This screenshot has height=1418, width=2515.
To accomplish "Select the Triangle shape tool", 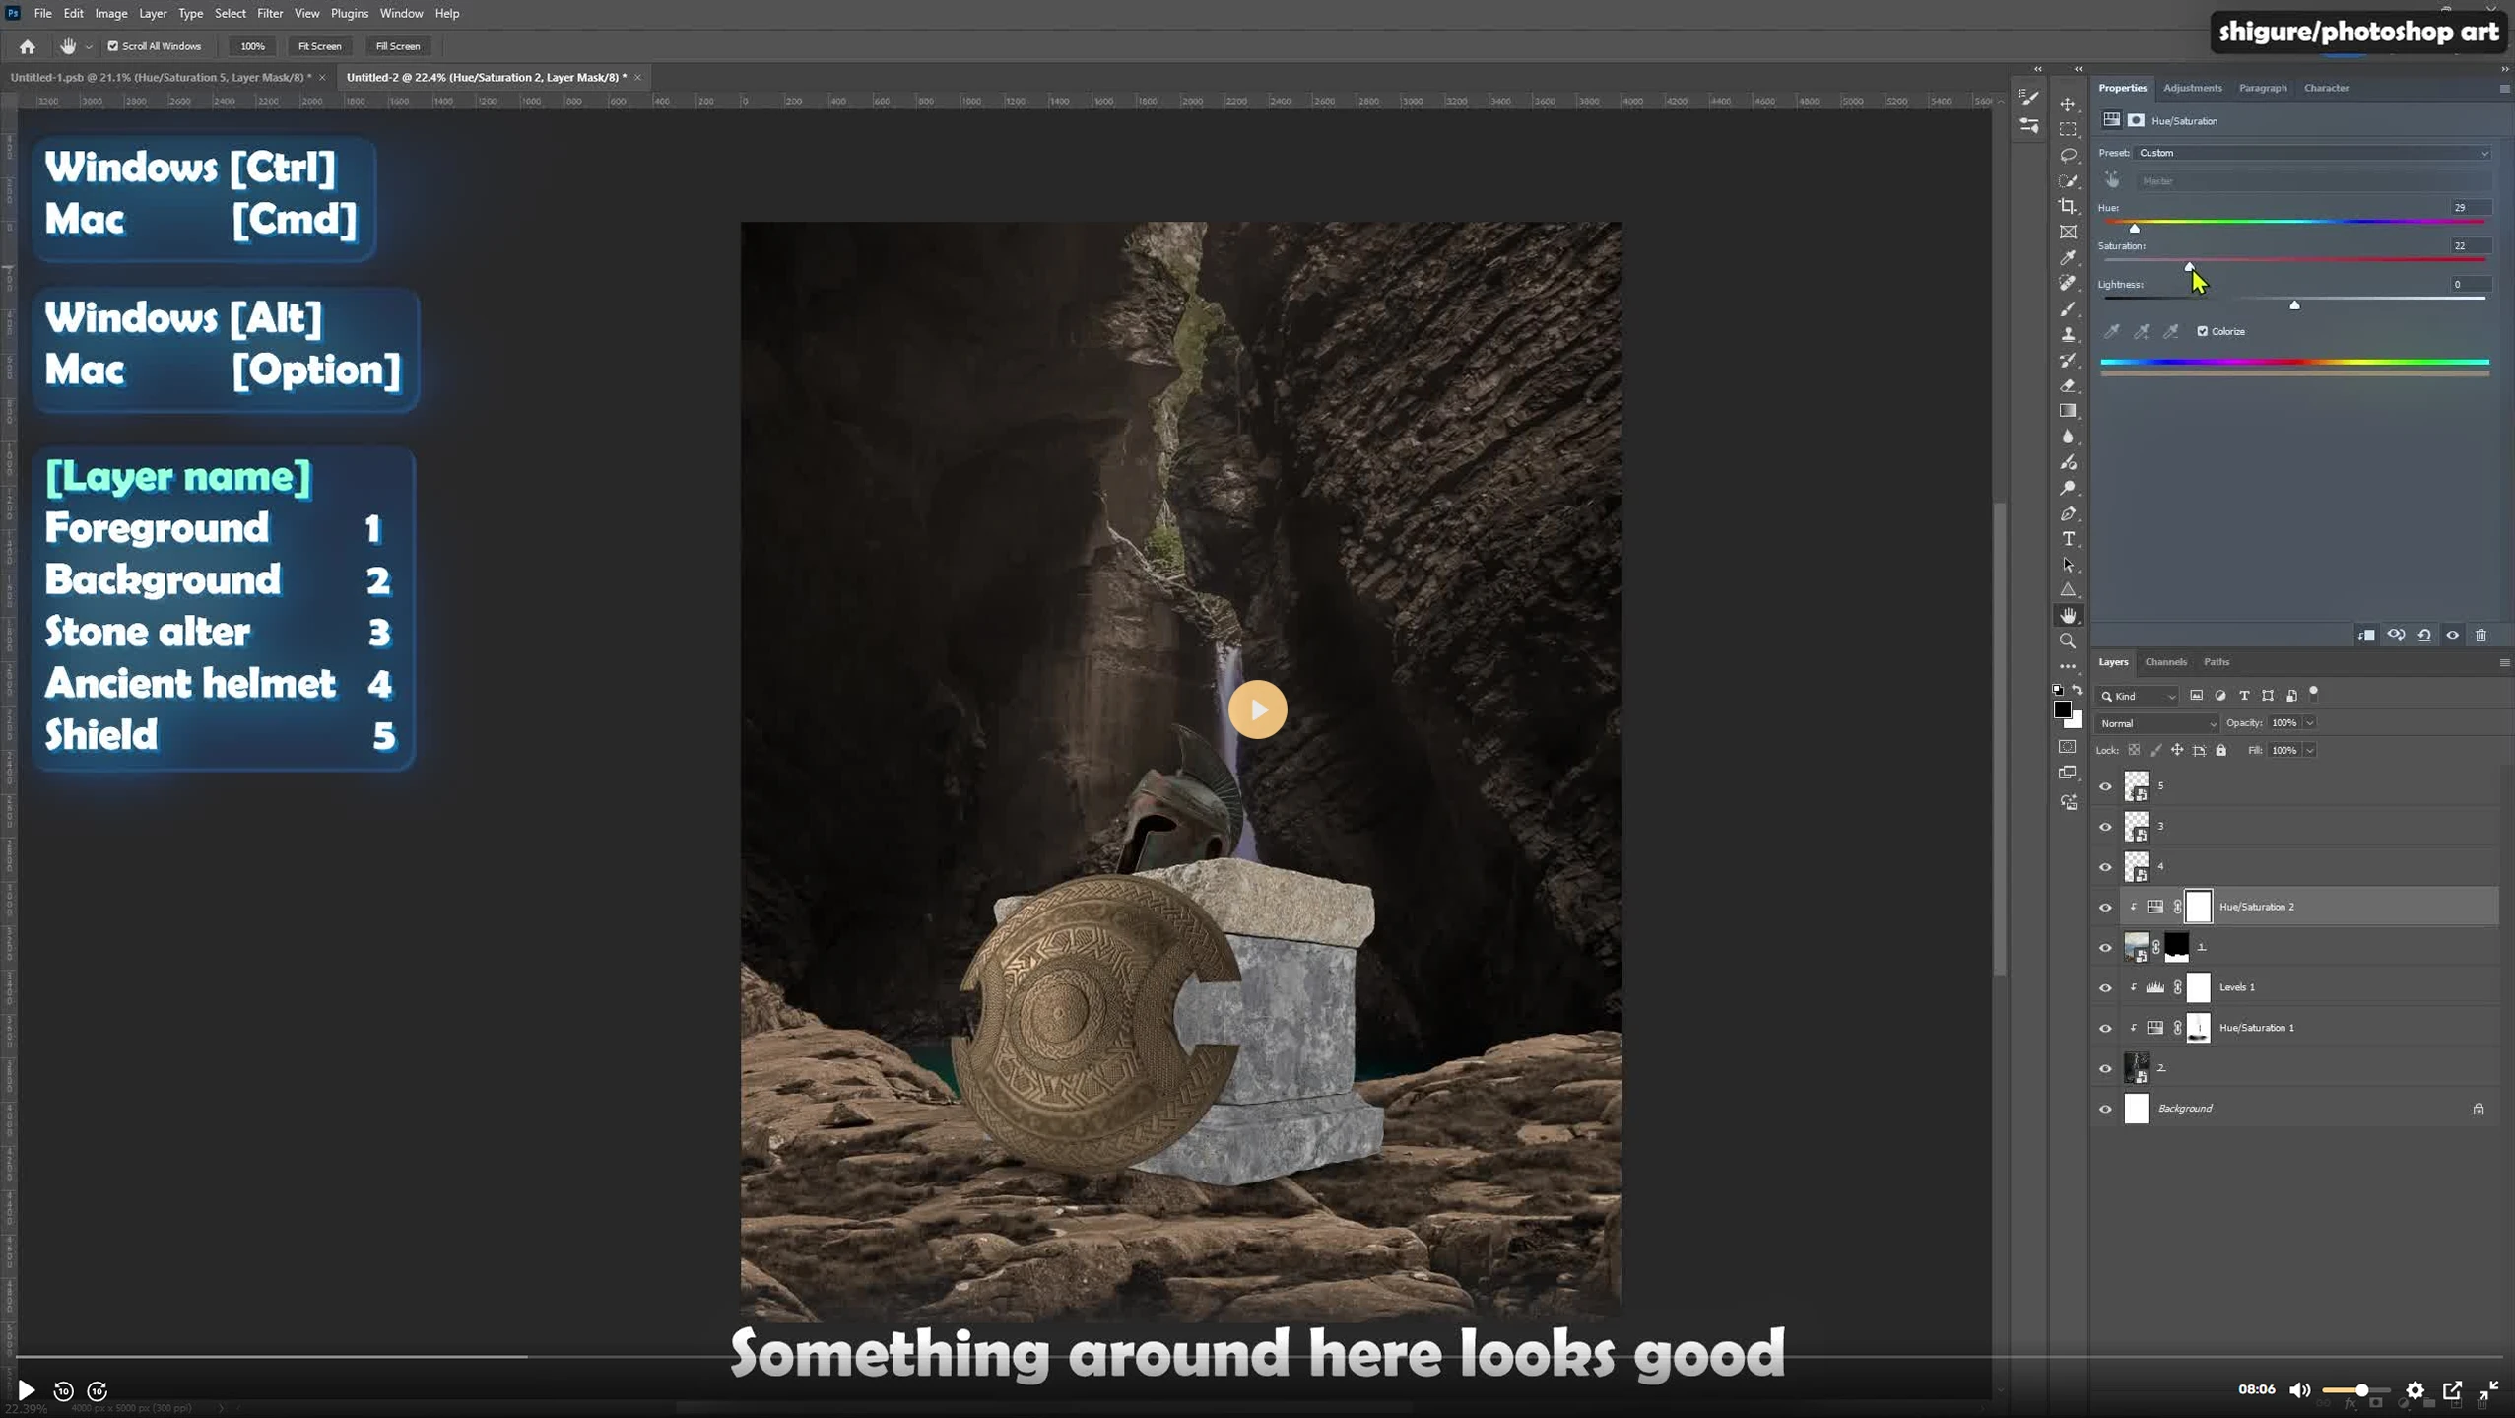I will [2068, 590].
